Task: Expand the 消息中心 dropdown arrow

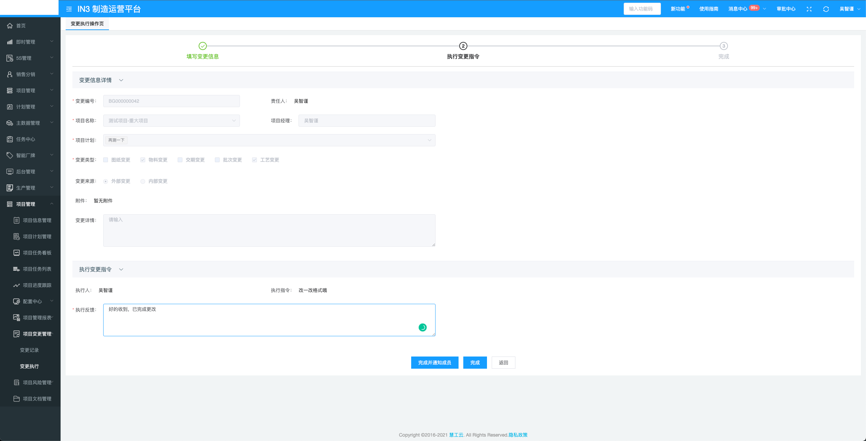Action: (x=764, y=9)
